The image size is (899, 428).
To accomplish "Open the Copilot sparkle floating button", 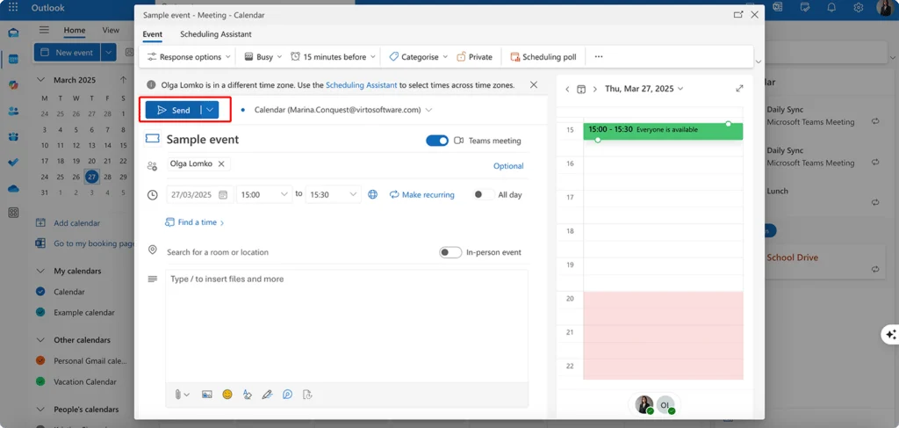I will (890, 335).
